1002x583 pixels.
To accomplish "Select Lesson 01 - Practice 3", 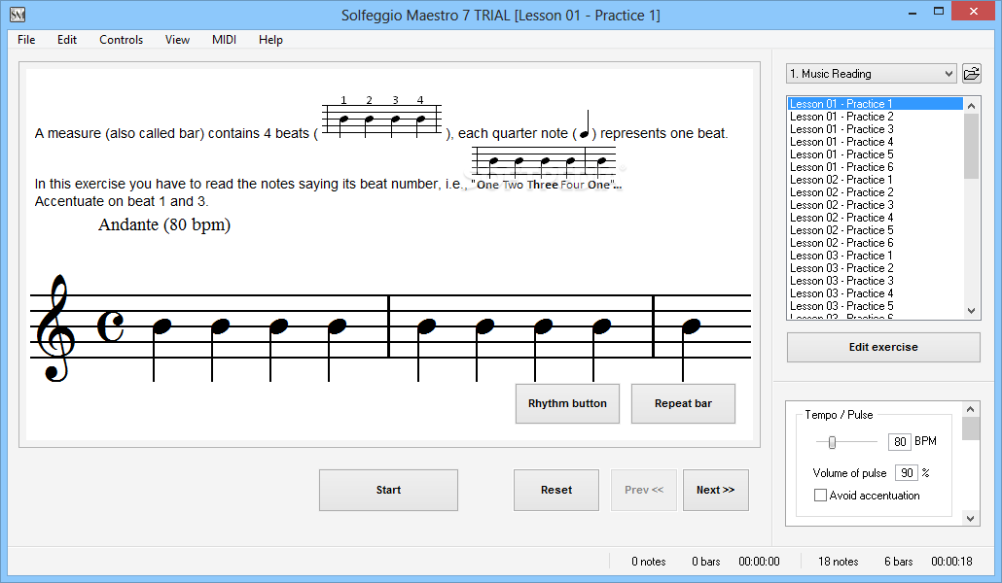I will [x=875, y=129].
